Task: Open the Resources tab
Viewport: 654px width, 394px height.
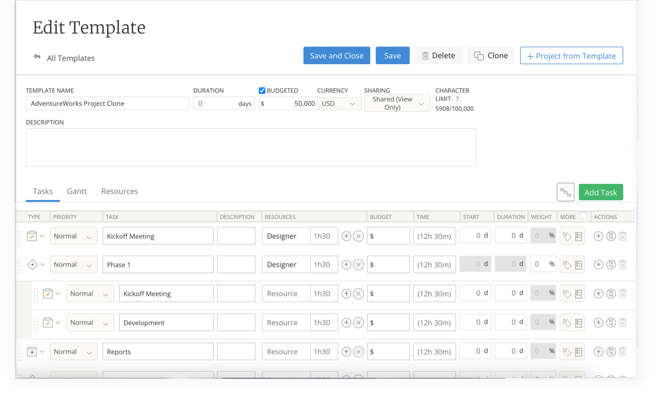Action: [120, 191]
